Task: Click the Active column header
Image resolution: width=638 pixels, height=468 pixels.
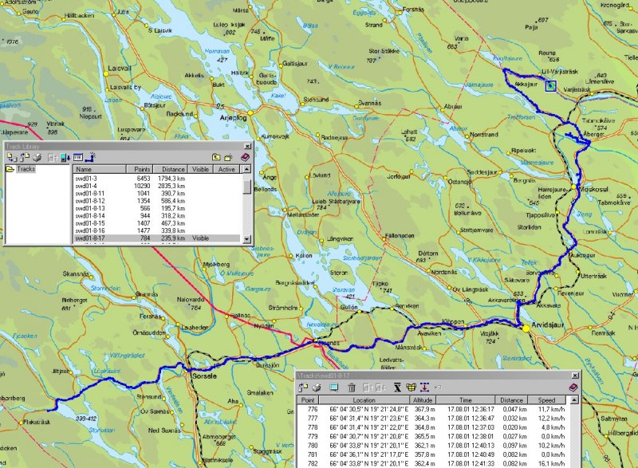Action: [x=226, y=169]
